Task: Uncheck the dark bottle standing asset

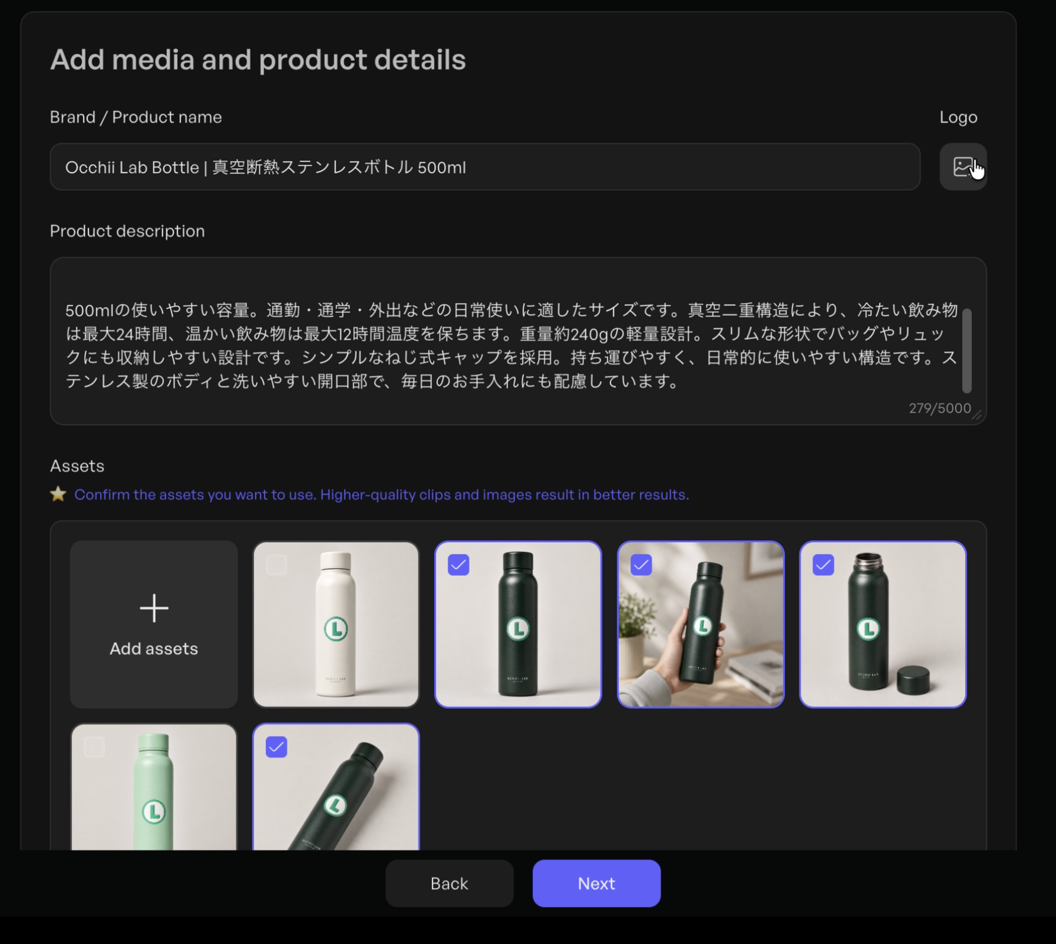Action: coord(459,565)
